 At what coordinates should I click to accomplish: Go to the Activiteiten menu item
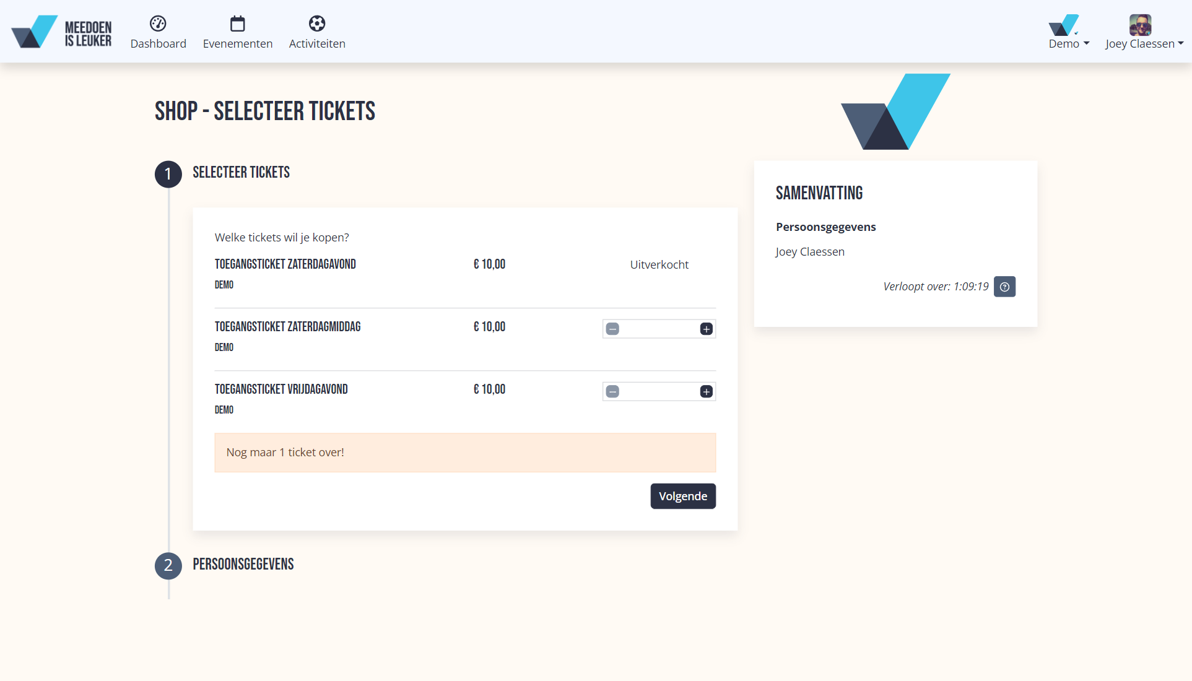pos(317,43)
